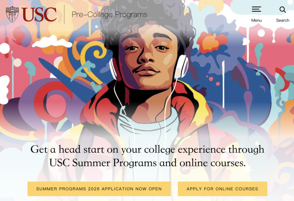Image resolution: width=294 pixels, height=201 pixels.
Task: Click the headline line "Get a head start"
Action: (x=147, y=149)
